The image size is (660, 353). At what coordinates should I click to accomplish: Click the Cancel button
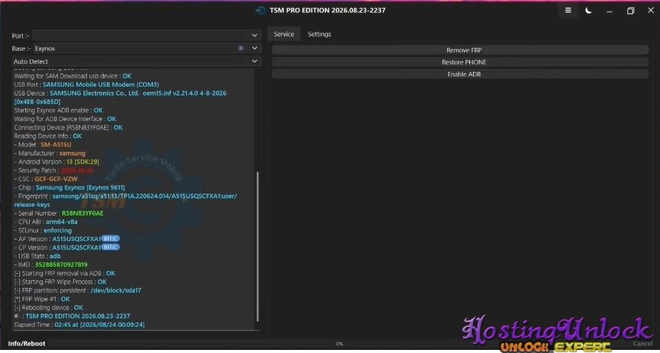click(x=642, y=343)
